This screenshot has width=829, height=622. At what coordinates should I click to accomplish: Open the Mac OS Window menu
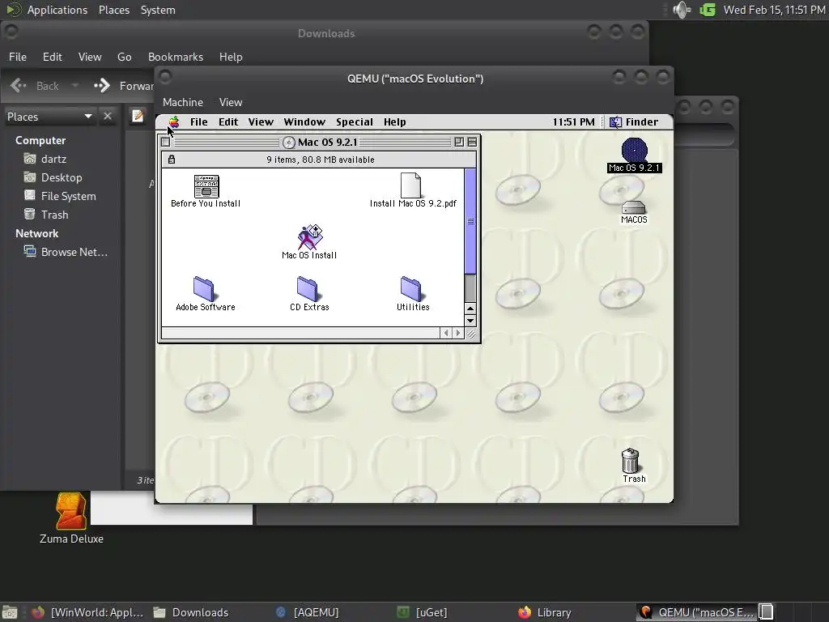304,122
